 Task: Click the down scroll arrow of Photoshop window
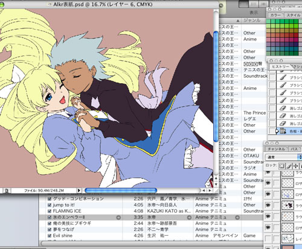pos(216,184)
